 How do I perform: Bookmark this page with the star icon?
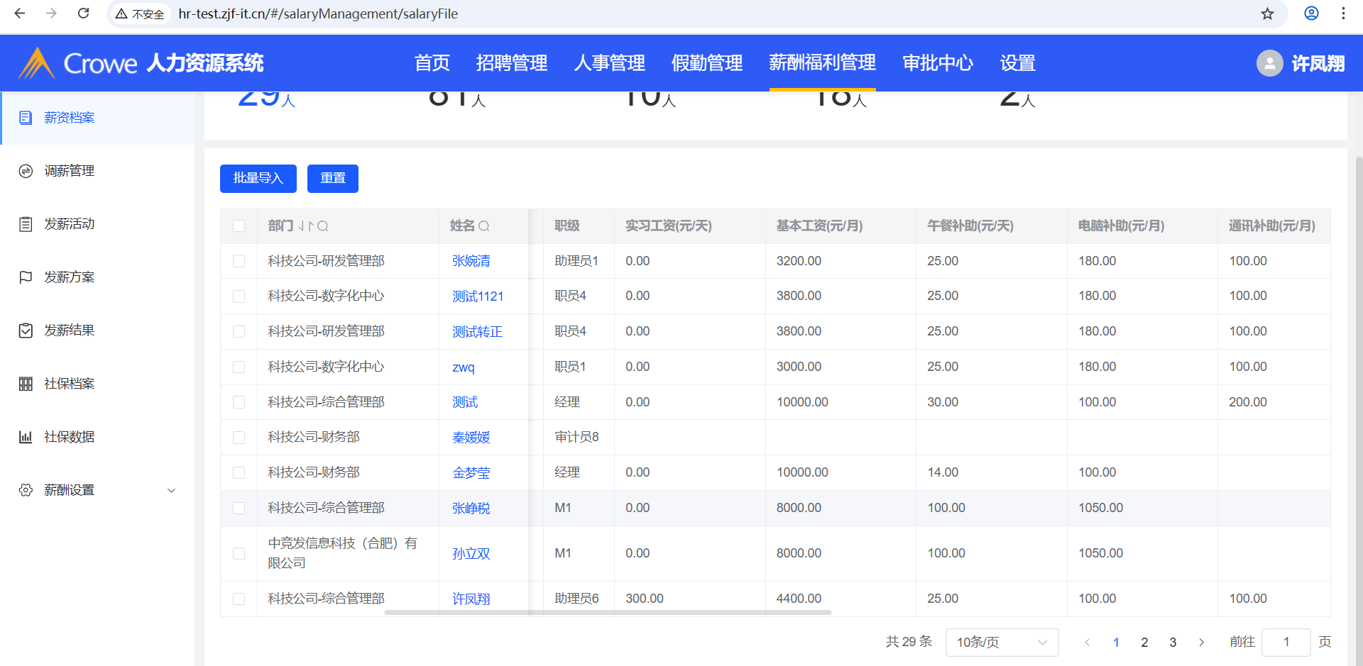pos(1267,13)
